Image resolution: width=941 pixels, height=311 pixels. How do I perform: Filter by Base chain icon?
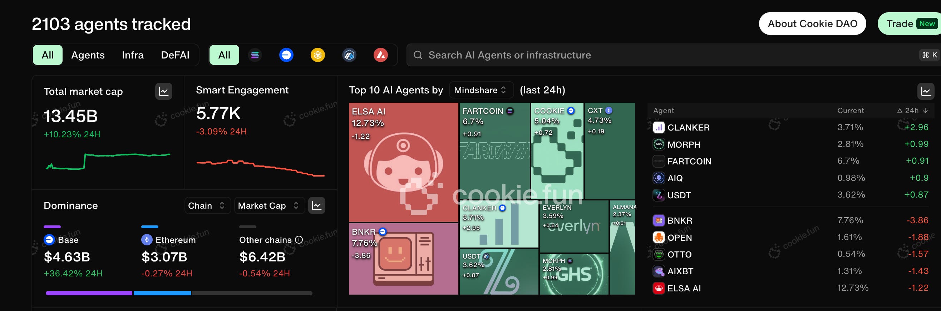(x=286, y=55)
